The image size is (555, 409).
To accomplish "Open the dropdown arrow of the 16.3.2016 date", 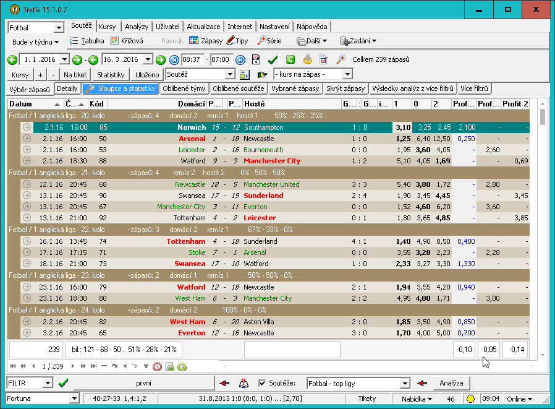I will click(148, 59).
